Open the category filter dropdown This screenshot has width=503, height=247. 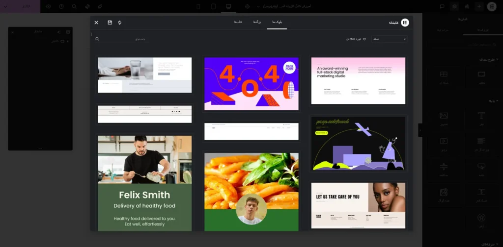click(389, 39)
